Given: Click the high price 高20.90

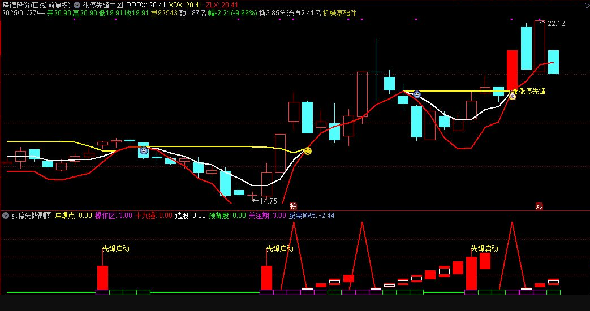Looking at the screenshot, I should (85, 14).
